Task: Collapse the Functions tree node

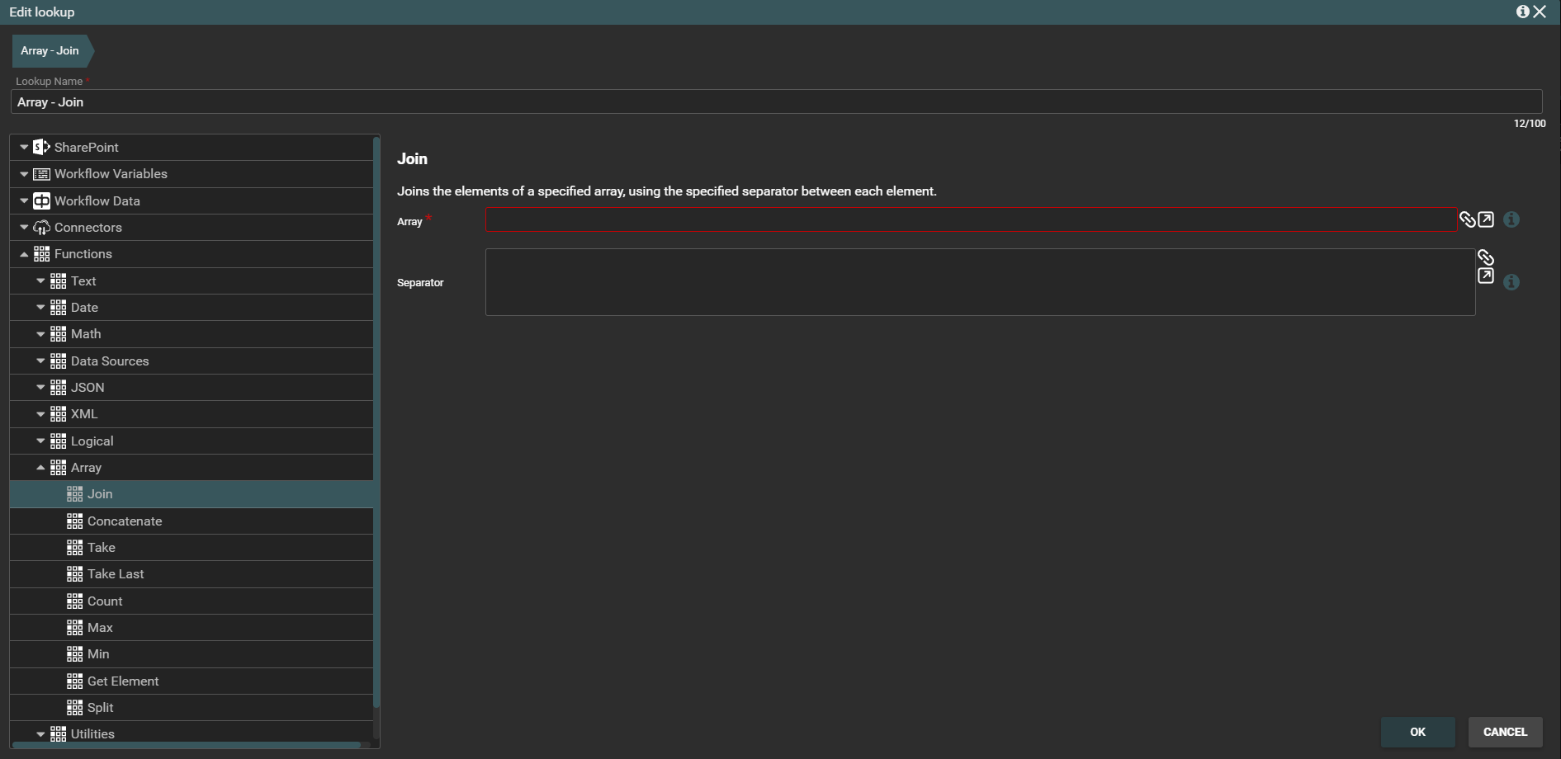Action: click(x=24, y=254)
